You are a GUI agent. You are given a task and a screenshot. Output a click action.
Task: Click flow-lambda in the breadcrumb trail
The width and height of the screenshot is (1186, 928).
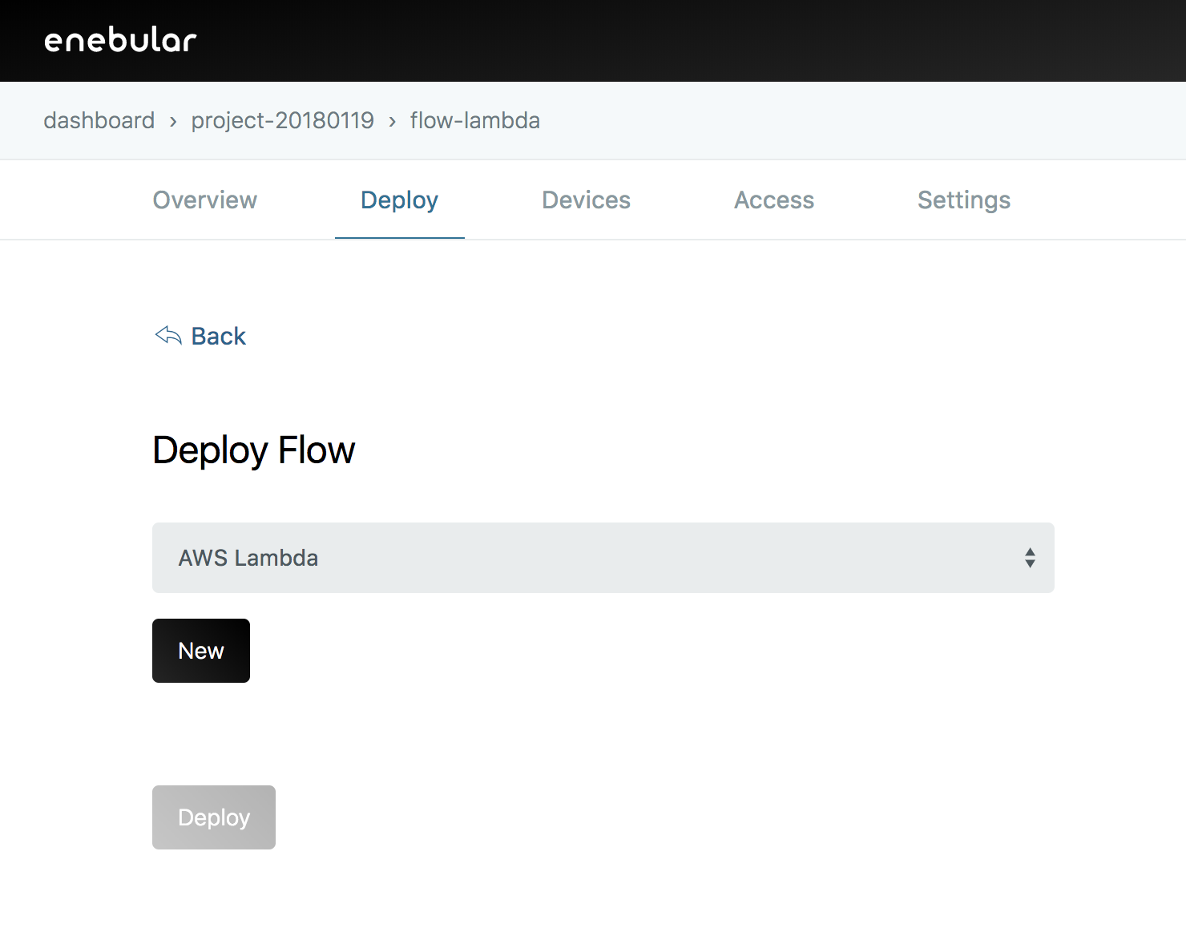[474, 120]
